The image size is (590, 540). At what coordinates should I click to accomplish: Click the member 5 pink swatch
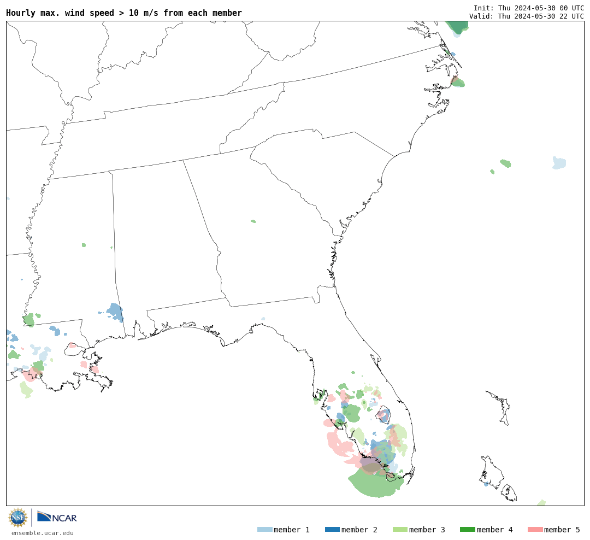(535, 529)
